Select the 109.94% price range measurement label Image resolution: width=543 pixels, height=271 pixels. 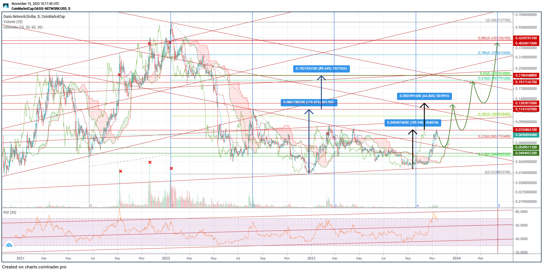click(413, 122)
